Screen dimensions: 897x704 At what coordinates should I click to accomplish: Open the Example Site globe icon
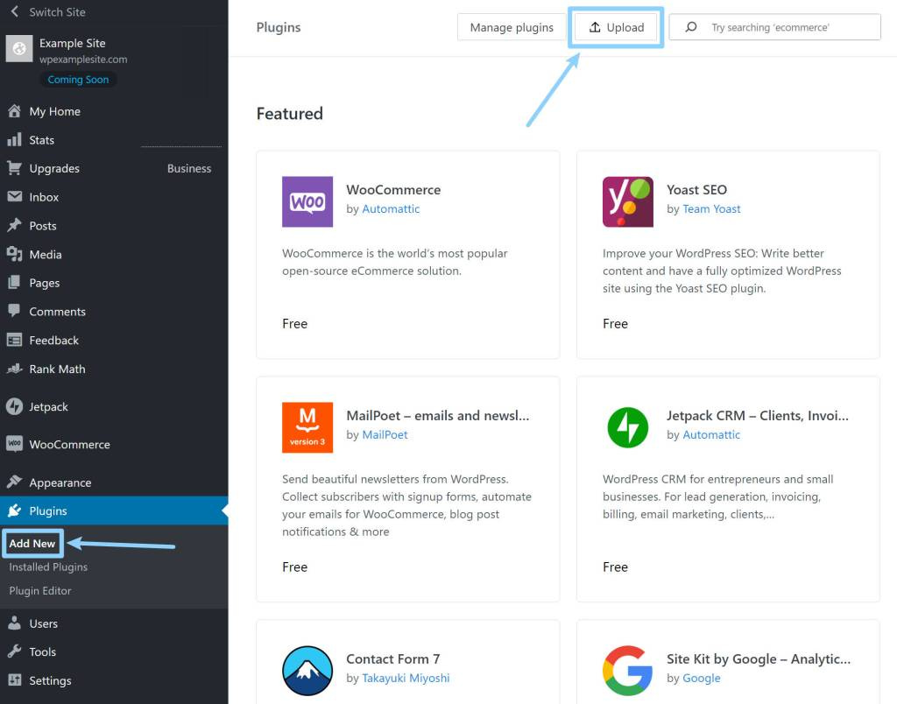pos(19,49)
